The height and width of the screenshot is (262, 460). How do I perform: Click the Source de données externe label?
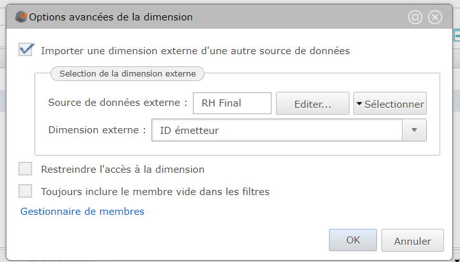click(x=118, y=103)
